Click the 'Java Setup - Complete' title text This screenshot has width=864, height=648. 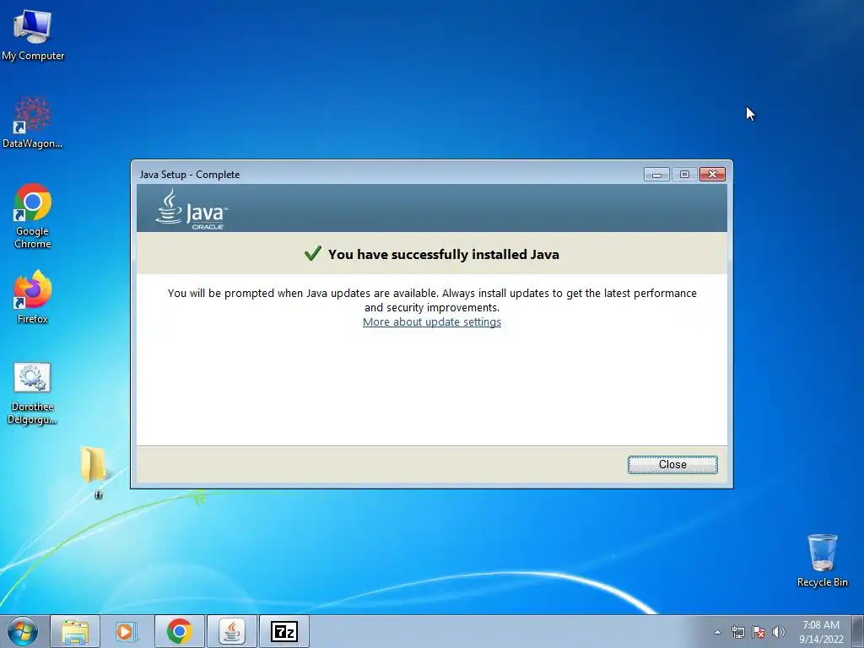pyautogui.click(x=190, y=175)
